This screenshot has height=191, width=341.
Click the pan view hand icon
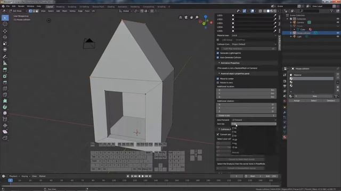click(191, 18)
